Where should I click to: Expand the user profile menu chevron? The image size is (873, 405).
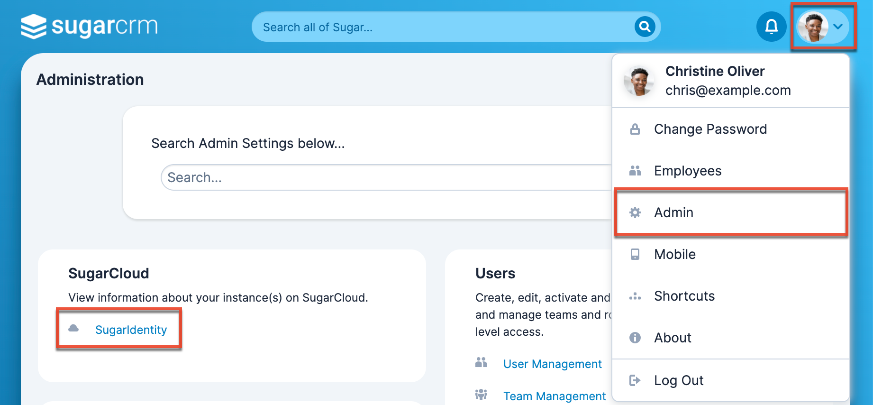[x=838, y=27]
